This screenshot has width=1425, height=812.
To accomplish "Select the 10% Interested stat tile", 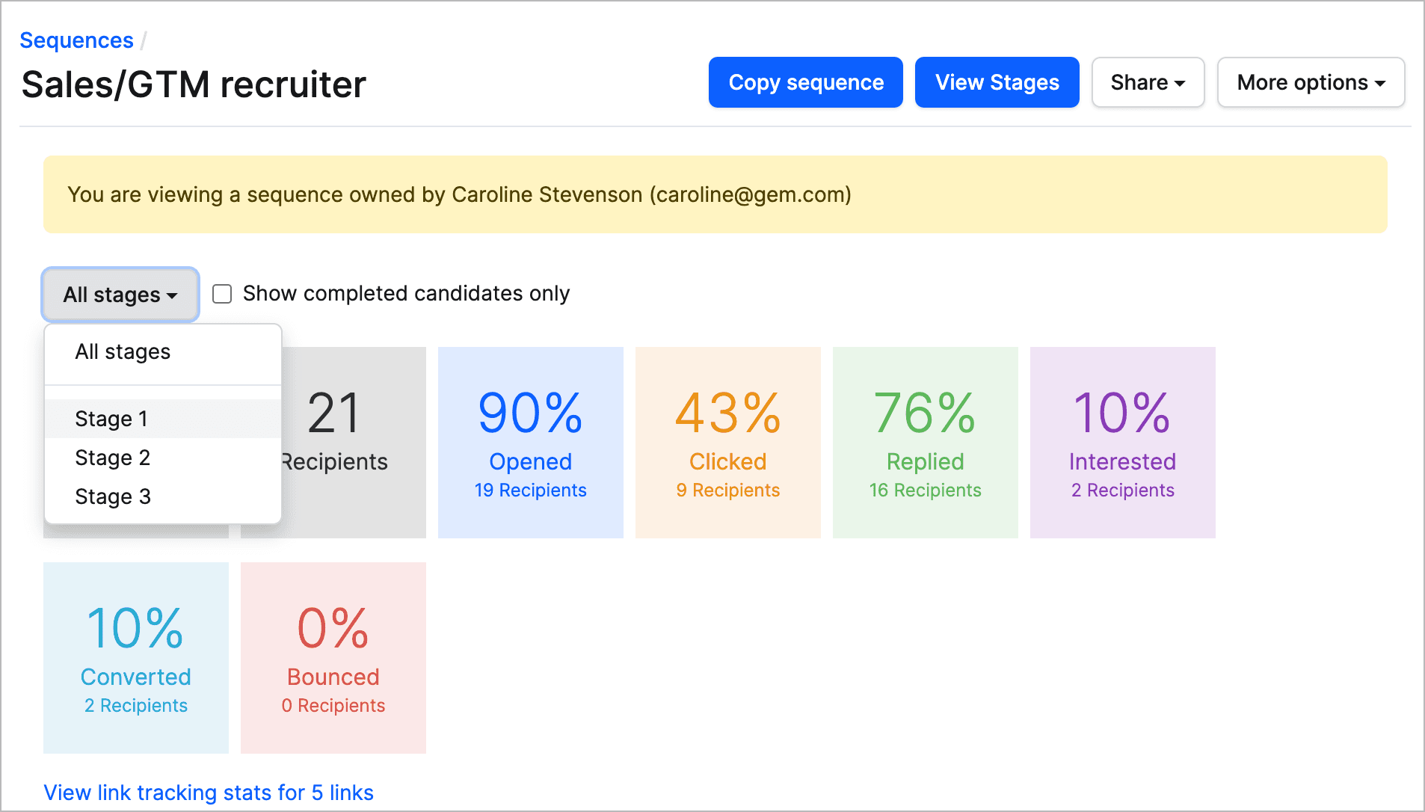I will [1122, 441].
